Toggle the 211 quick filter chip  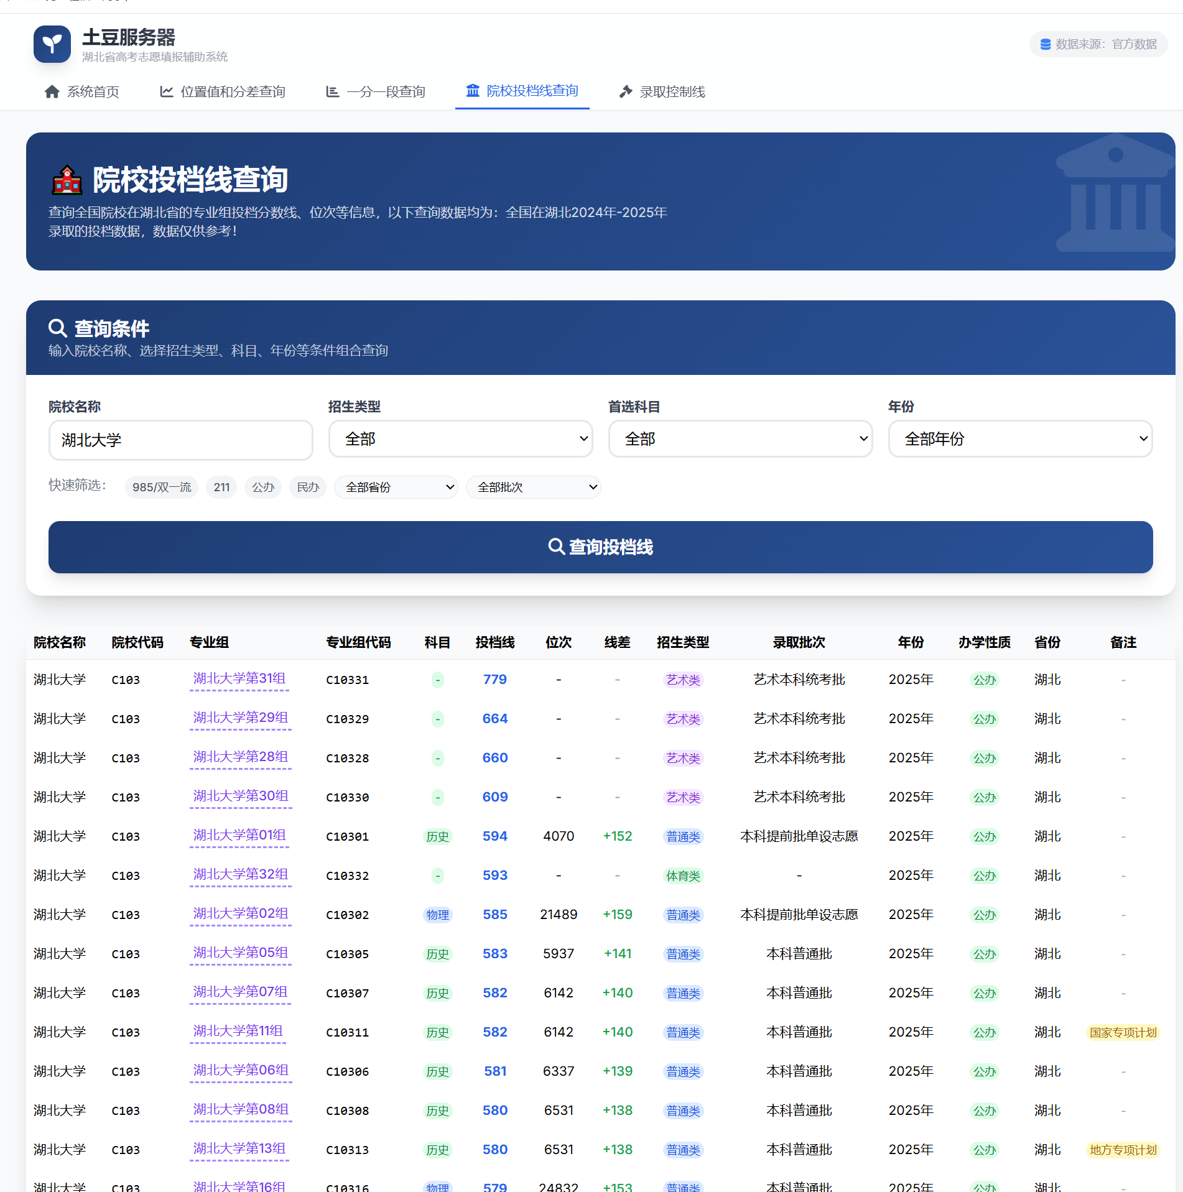point(222,487)
